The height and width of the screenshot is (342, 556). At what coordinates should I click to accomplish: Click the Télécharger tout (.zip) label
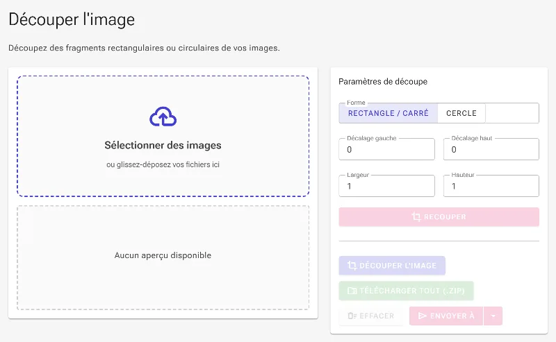point(412,291)
